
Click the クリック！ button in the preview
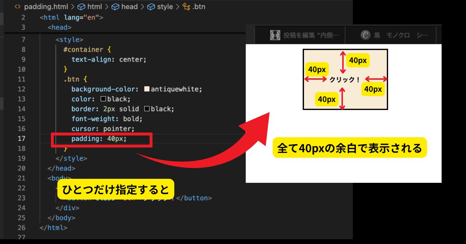click(345, 79)
